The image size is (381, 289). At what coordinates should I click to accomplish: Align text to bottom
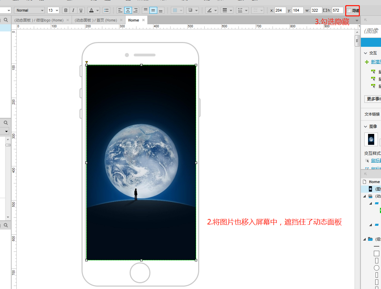coord(161,10)
